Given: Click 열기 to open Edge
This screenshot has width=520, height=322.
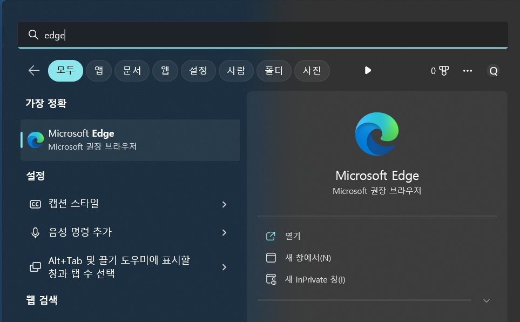Looking at the screenshot, I should pyautogui.click(x=293, y=236).
